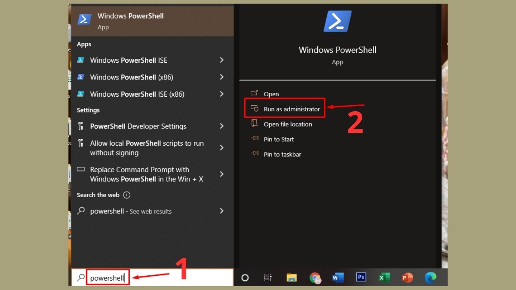Open Replace Command Prompt with Windows PowerShell setting
This screenshot has width=516, height=290.
147,174
